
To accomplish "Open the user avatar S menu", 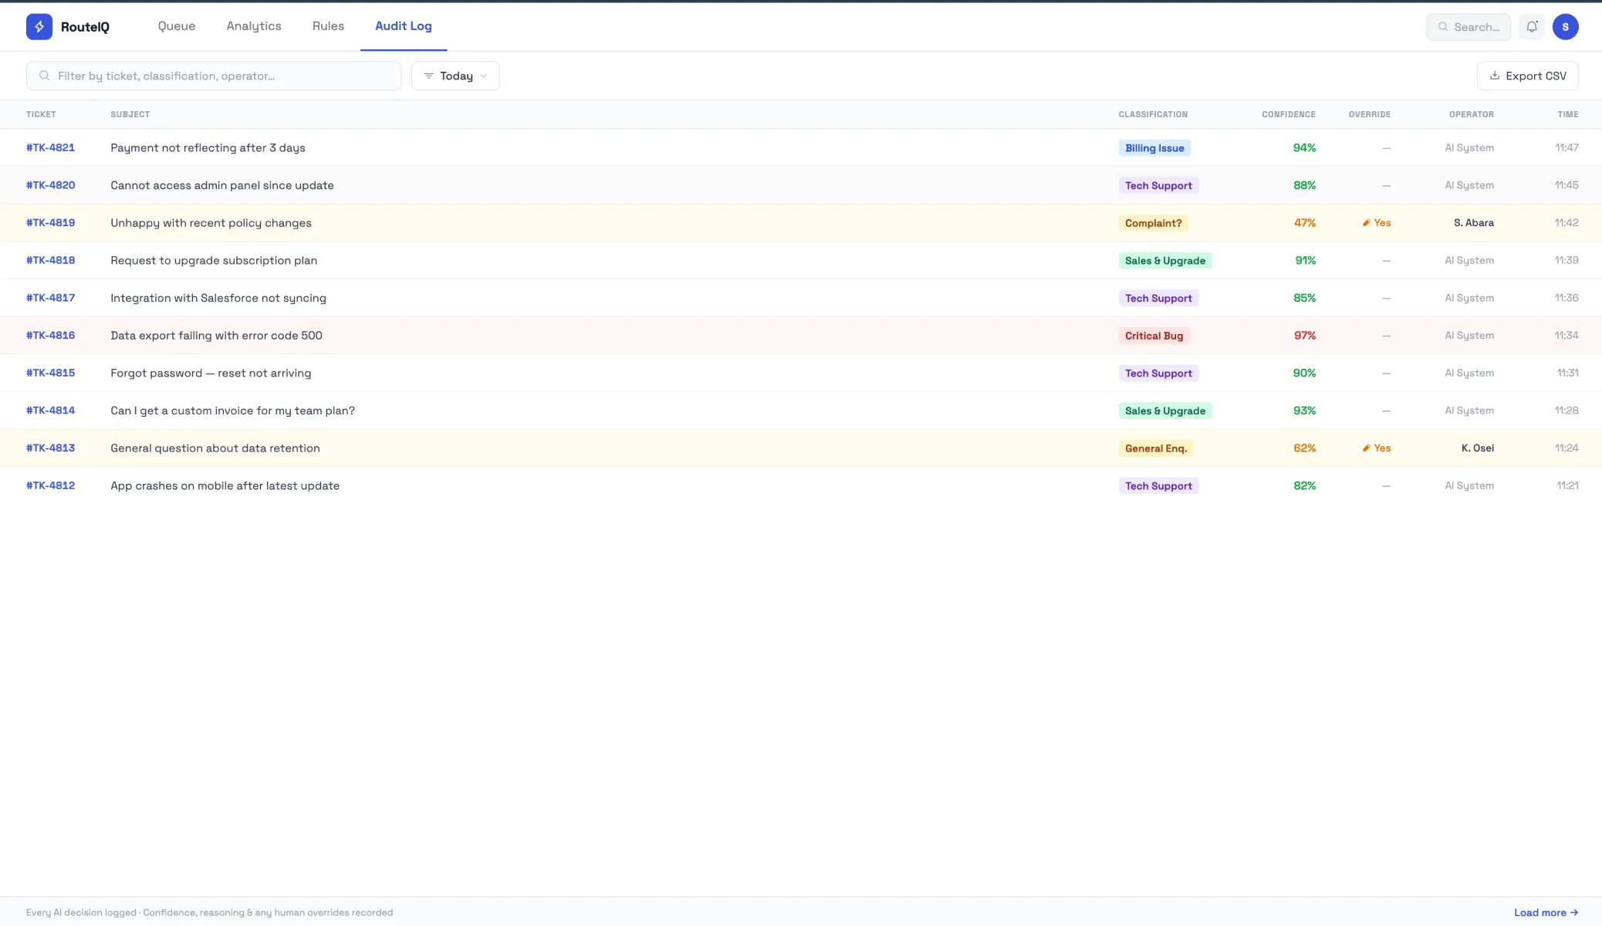I will 1565,27.
